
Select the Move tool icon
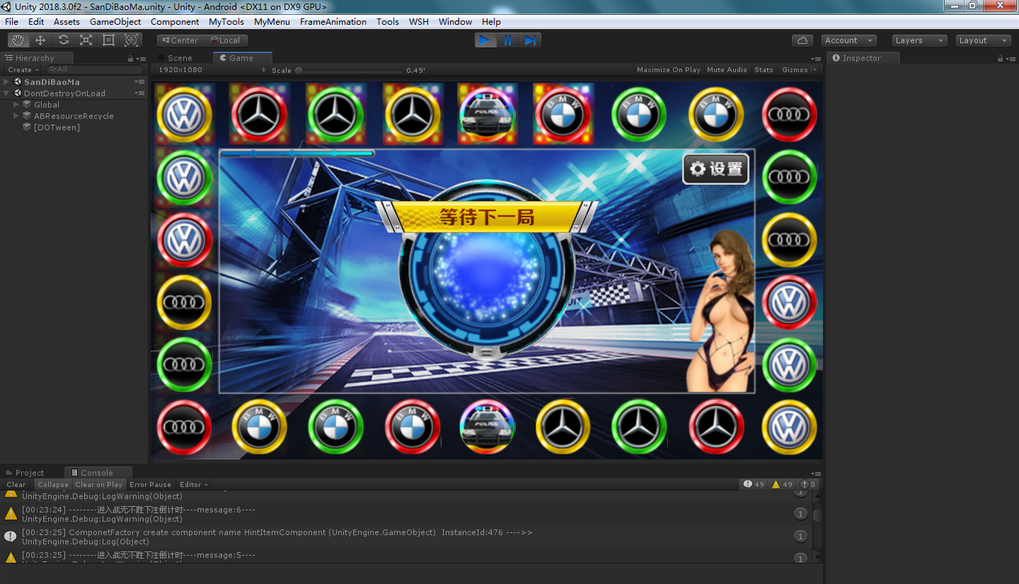[x=40, y=40]
